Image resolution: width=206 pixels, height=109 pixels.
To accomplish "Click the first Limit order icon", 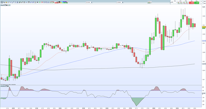I will (179, 3).
